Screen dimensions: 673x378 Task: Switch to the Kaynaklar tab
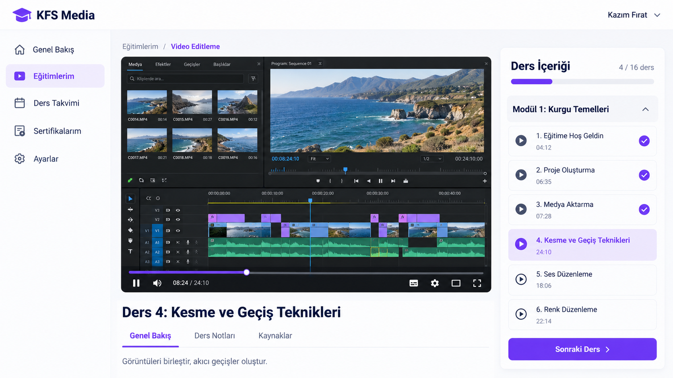coord(275,335)
